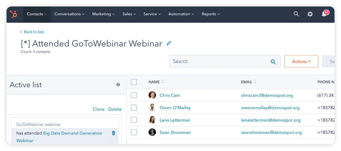The image size is (341, 151).
Task: Tick the checkbox beside Sean Shoreman
Action: 134,132
